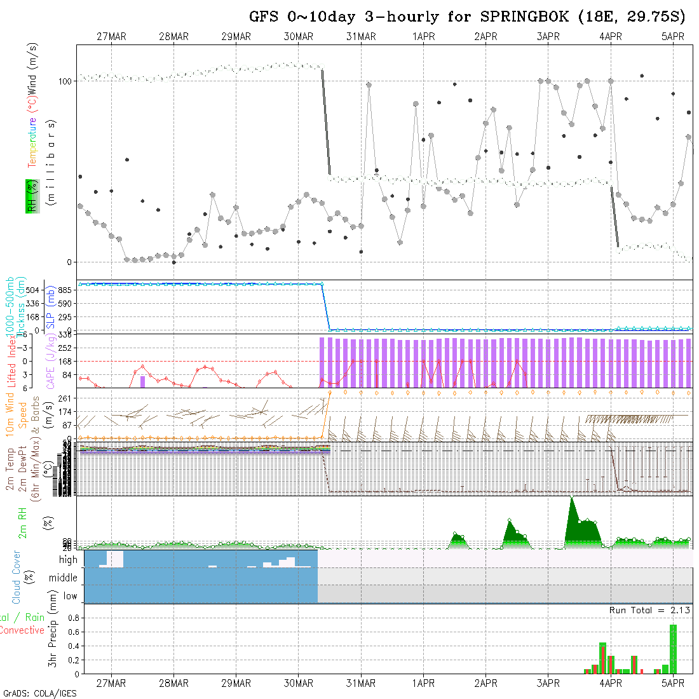The width and height of the screenshot is (699, 699).
Task: Select the purple CAPE (J/kg) axis label
Action: 51,362
